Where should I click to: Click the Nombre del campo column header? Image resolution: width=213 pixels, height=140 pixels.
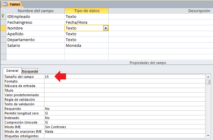point(36,11)
